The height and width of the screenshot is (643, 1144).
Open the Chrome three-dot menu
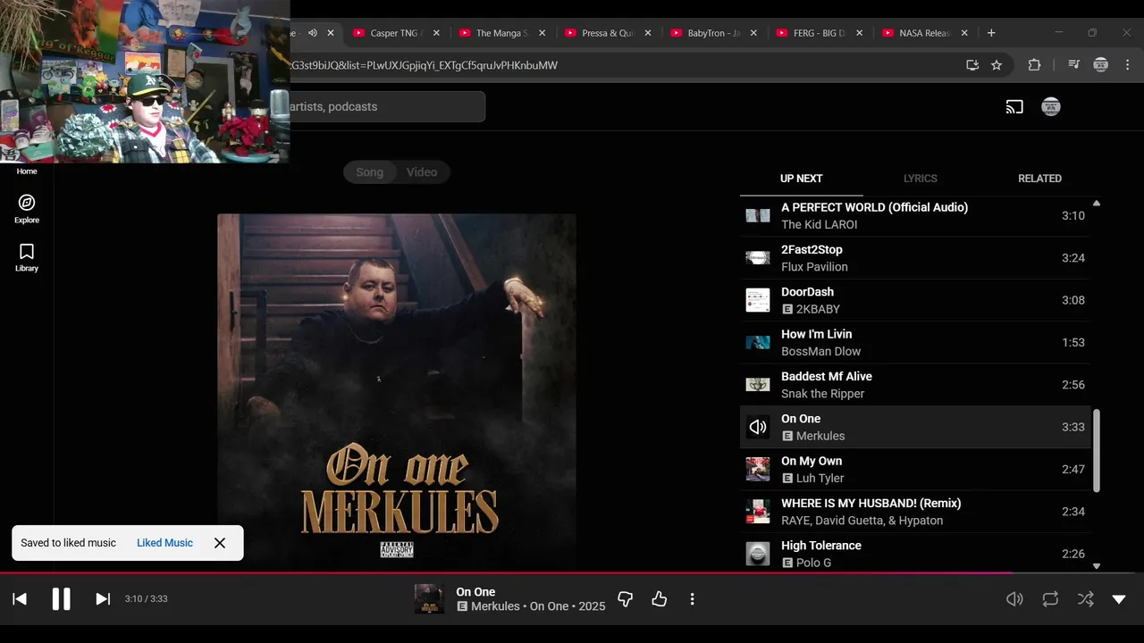pyautogui.click(x=1128, y=65)
